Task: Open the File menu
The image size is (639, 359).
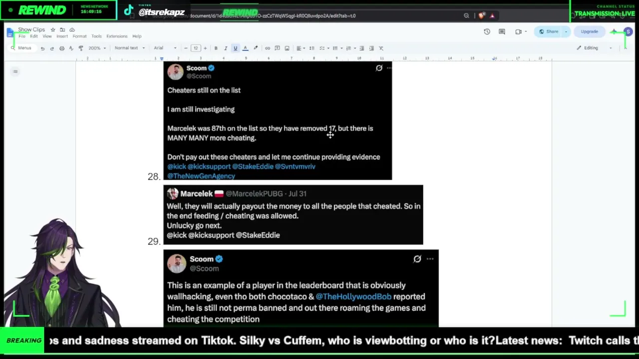Action: 22,36
